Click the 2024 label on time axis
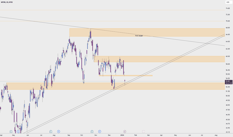Screen dimensions: 233x137 click(122, 135)
